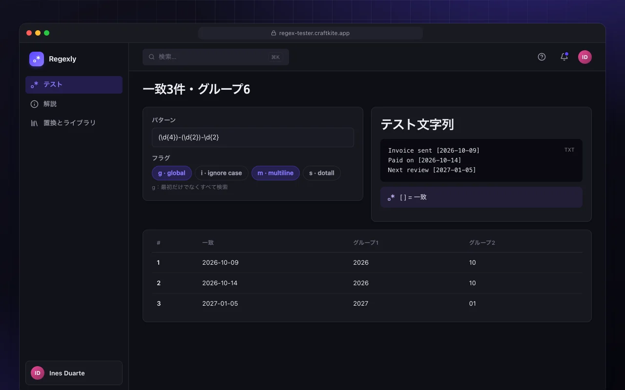Click the g flag hint text
625x390 pixels.
190,187
